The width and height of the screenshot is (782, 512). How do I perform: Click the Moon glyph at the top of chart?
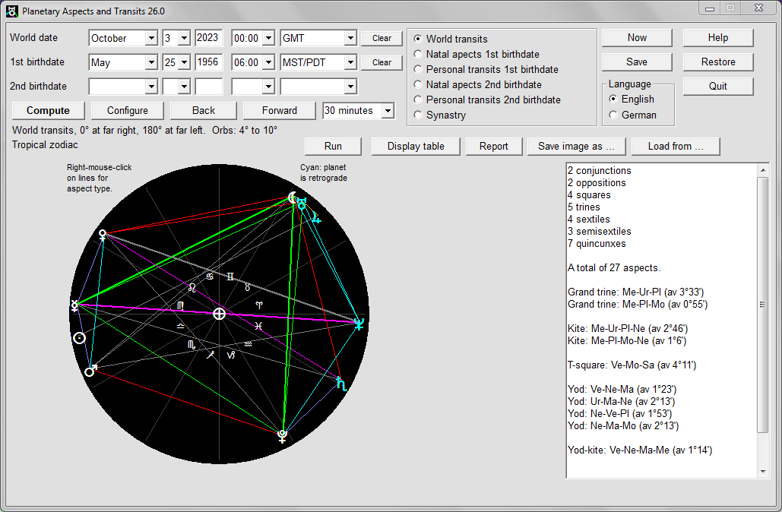point(292,198)
